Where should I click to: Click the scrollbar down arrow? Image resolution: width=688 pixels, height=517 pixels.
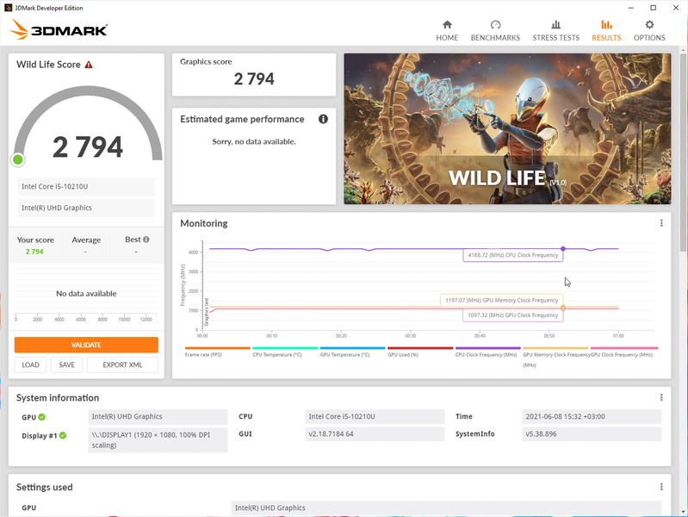coord(684,512)
